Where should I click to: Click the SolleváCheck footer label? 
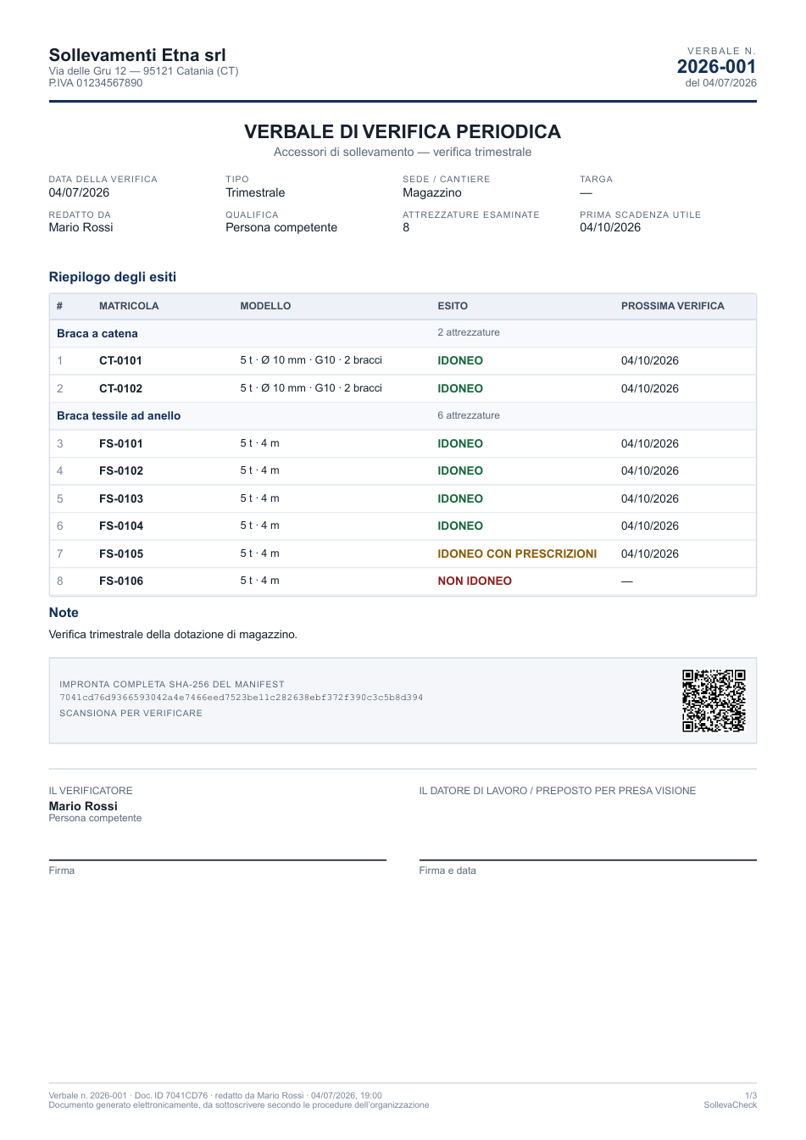pyautogui.click(x=730, y=1104)
